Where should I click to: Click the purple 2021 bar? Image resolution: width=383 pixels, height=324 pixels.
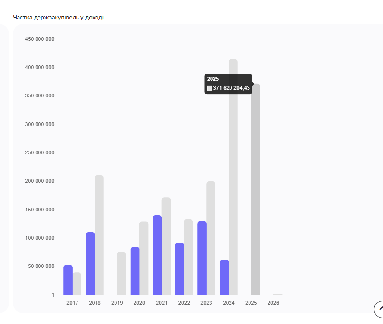pos(157,255)
